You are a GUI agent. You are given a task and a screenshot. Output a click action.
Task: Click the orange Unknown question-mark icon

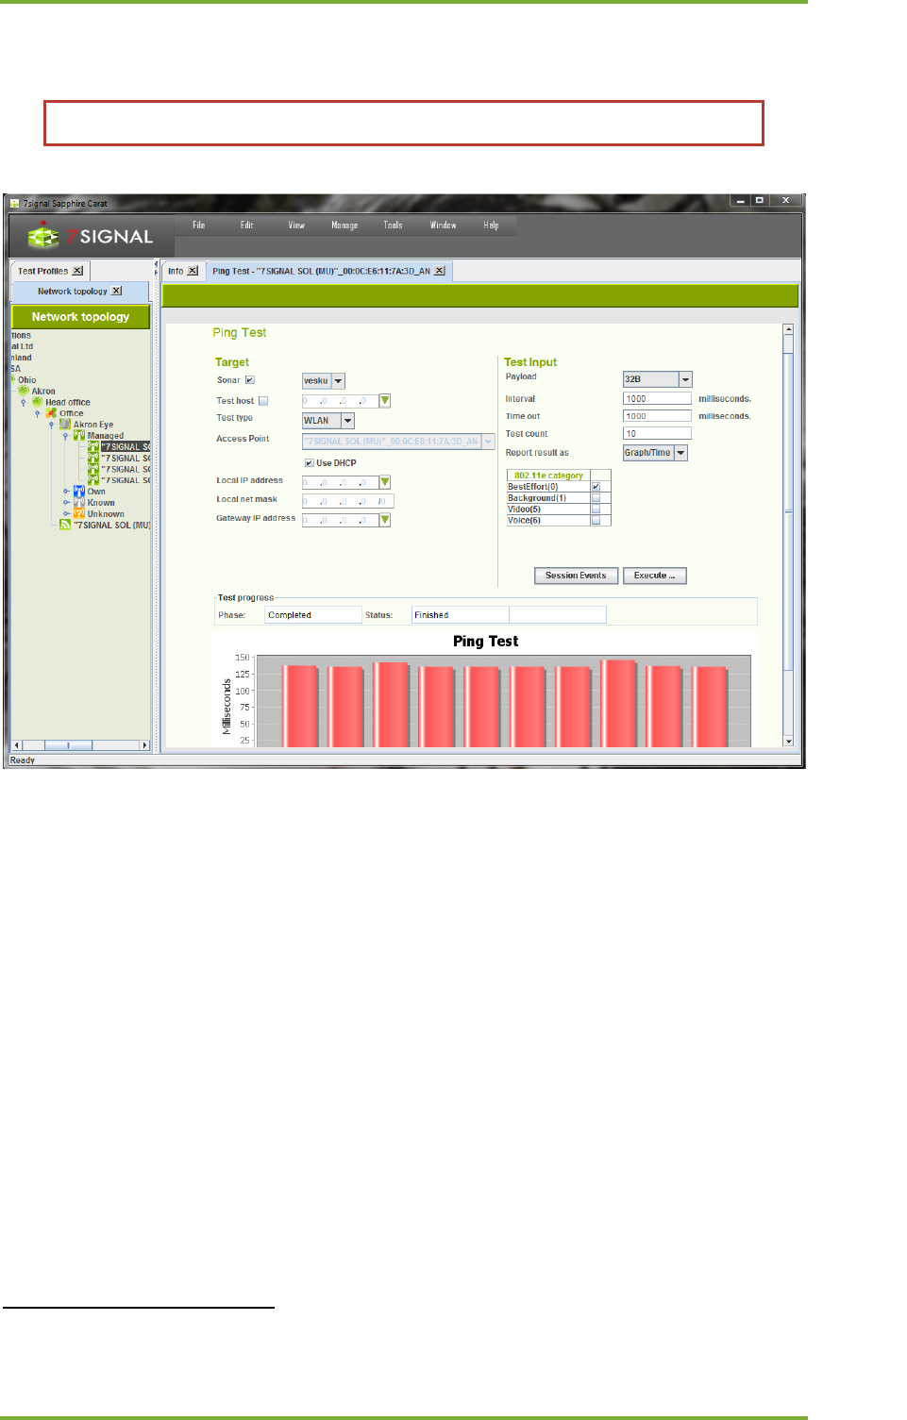(79, 514)
